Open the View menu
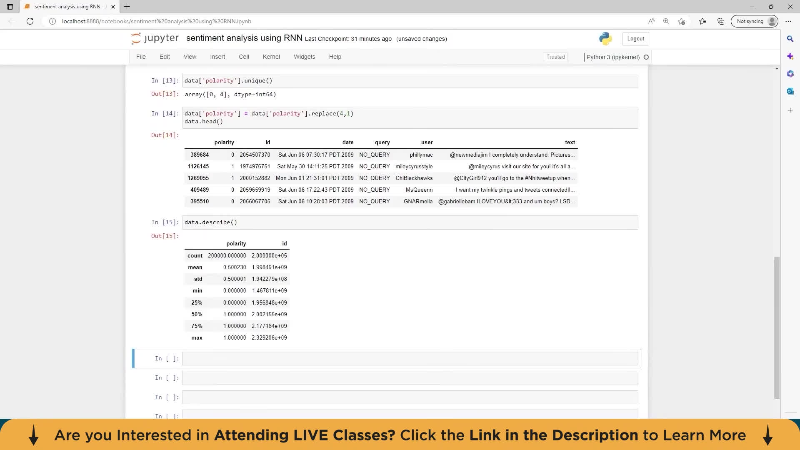 (190, 57)
